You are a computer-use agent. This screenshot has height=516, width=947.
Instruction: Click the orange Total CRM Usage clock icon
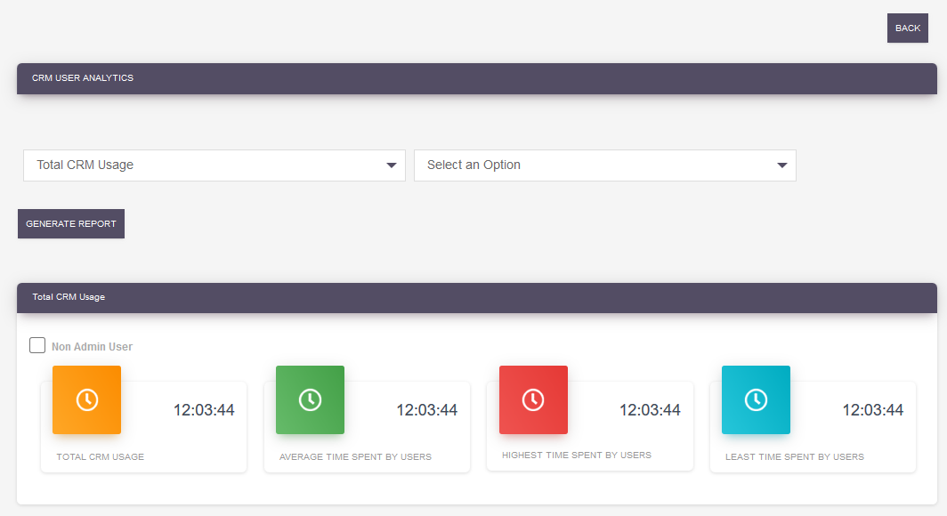point(87,399)
